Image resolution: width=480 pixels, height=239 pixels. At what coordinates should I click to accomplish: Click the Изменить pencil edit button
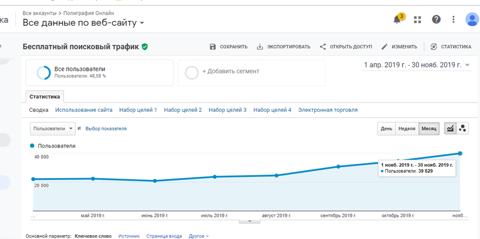399,47
